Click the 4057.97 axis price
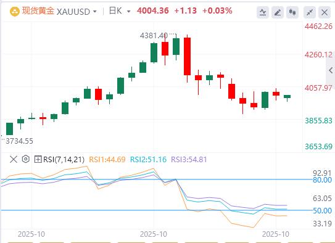The image size is (335, 243). [318, 88]
